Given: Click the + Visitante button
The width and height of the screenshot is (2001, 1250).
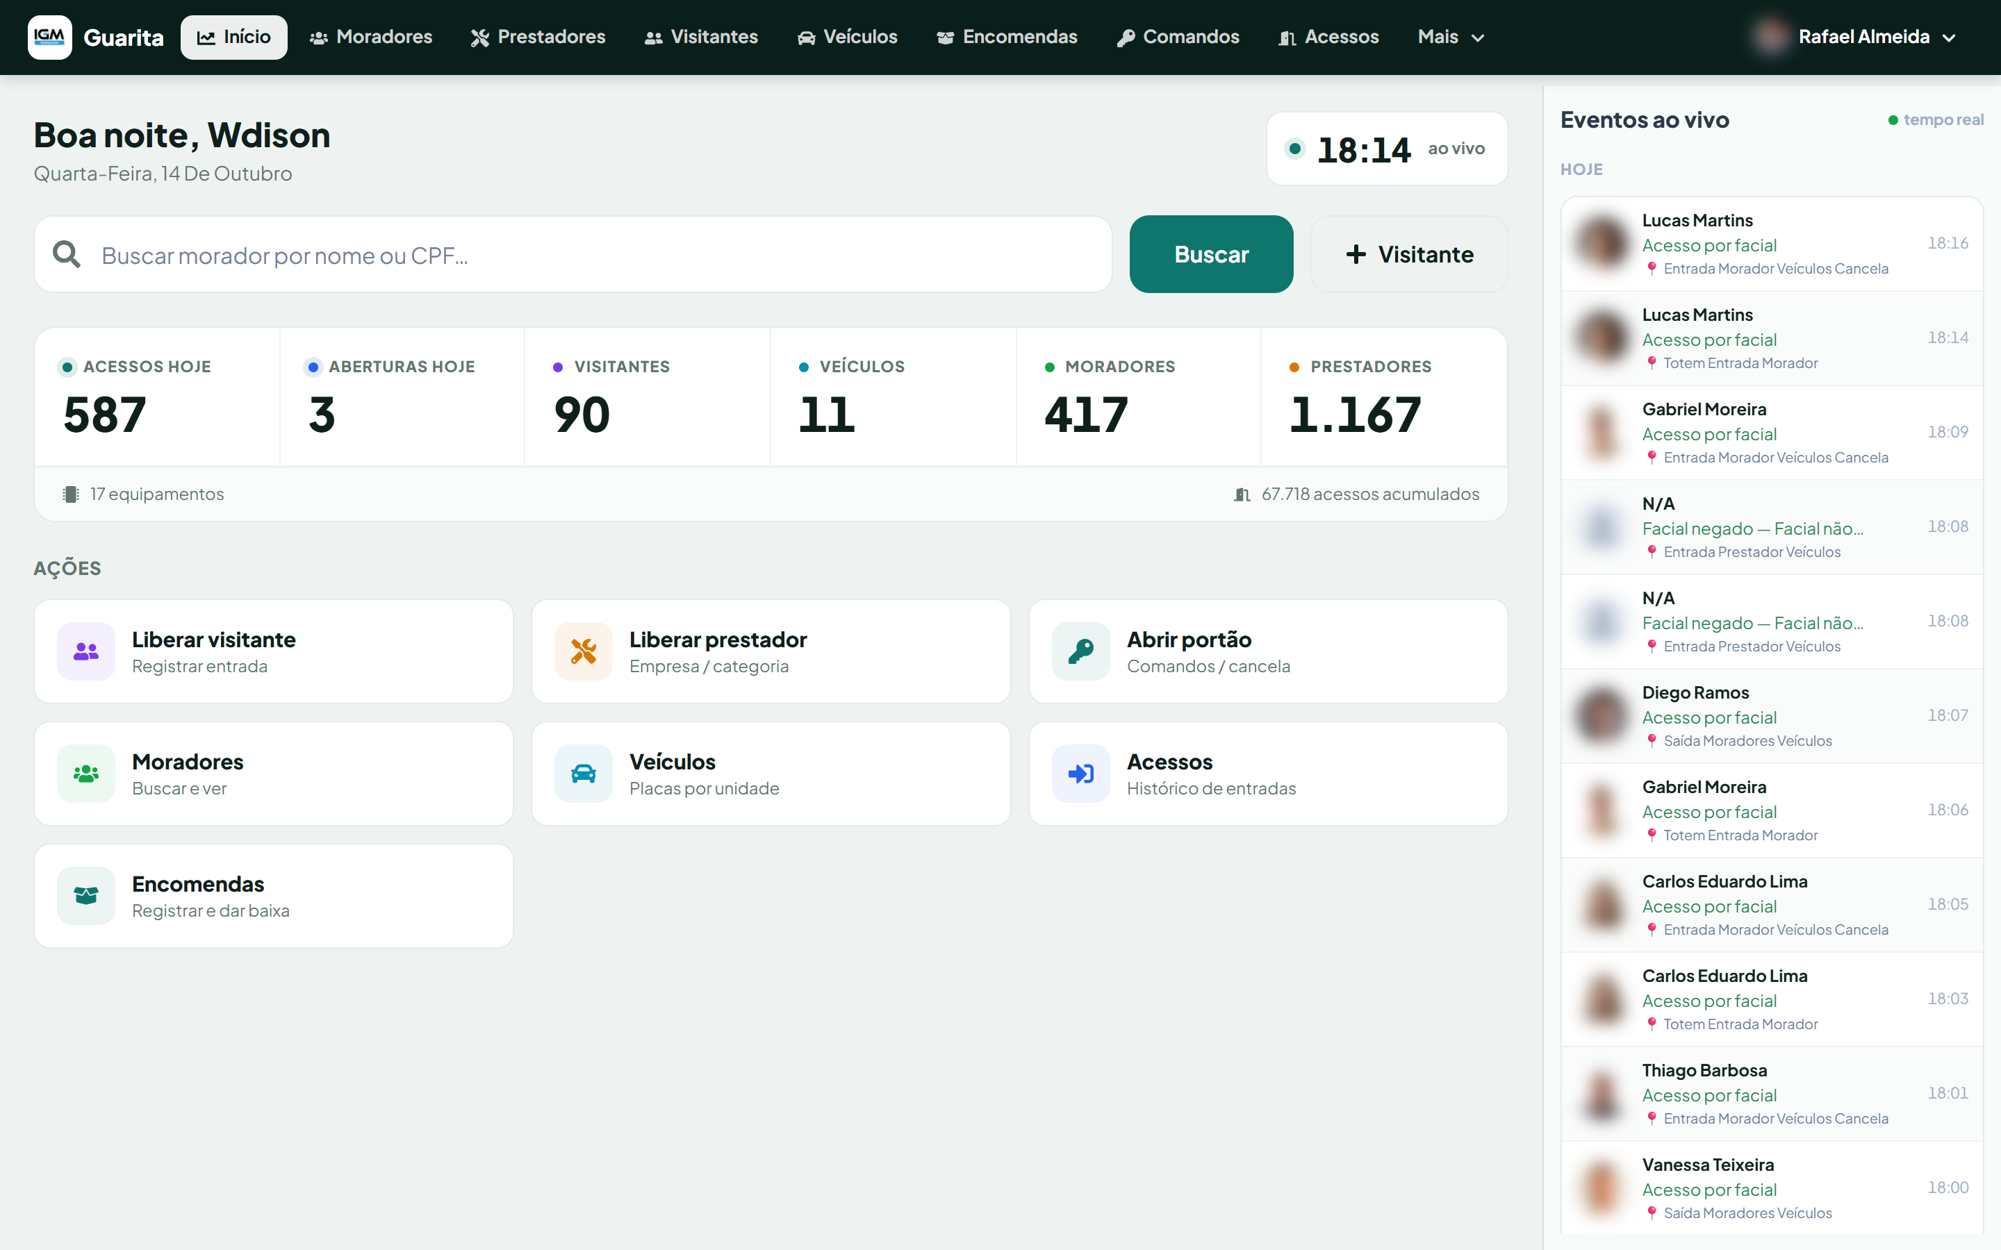Looking at the screenshot, I should click(x=1409, y=253).
